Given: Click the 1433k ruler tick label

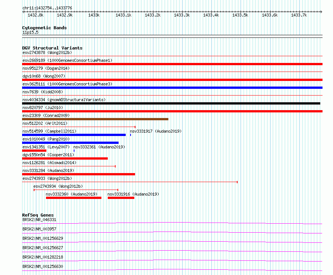Looking at the screenshot, I should (x=94, y=15).
